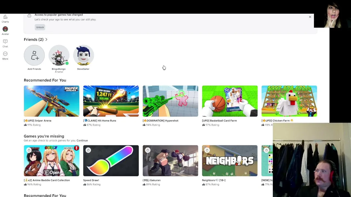Open the Hypershot game thumbnail
351x197 pixels.
(x=170, y=101)
